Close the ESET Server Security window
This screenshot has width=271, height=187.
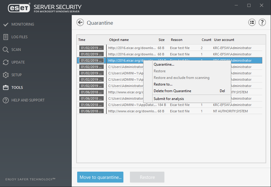[x=261, y=5]
